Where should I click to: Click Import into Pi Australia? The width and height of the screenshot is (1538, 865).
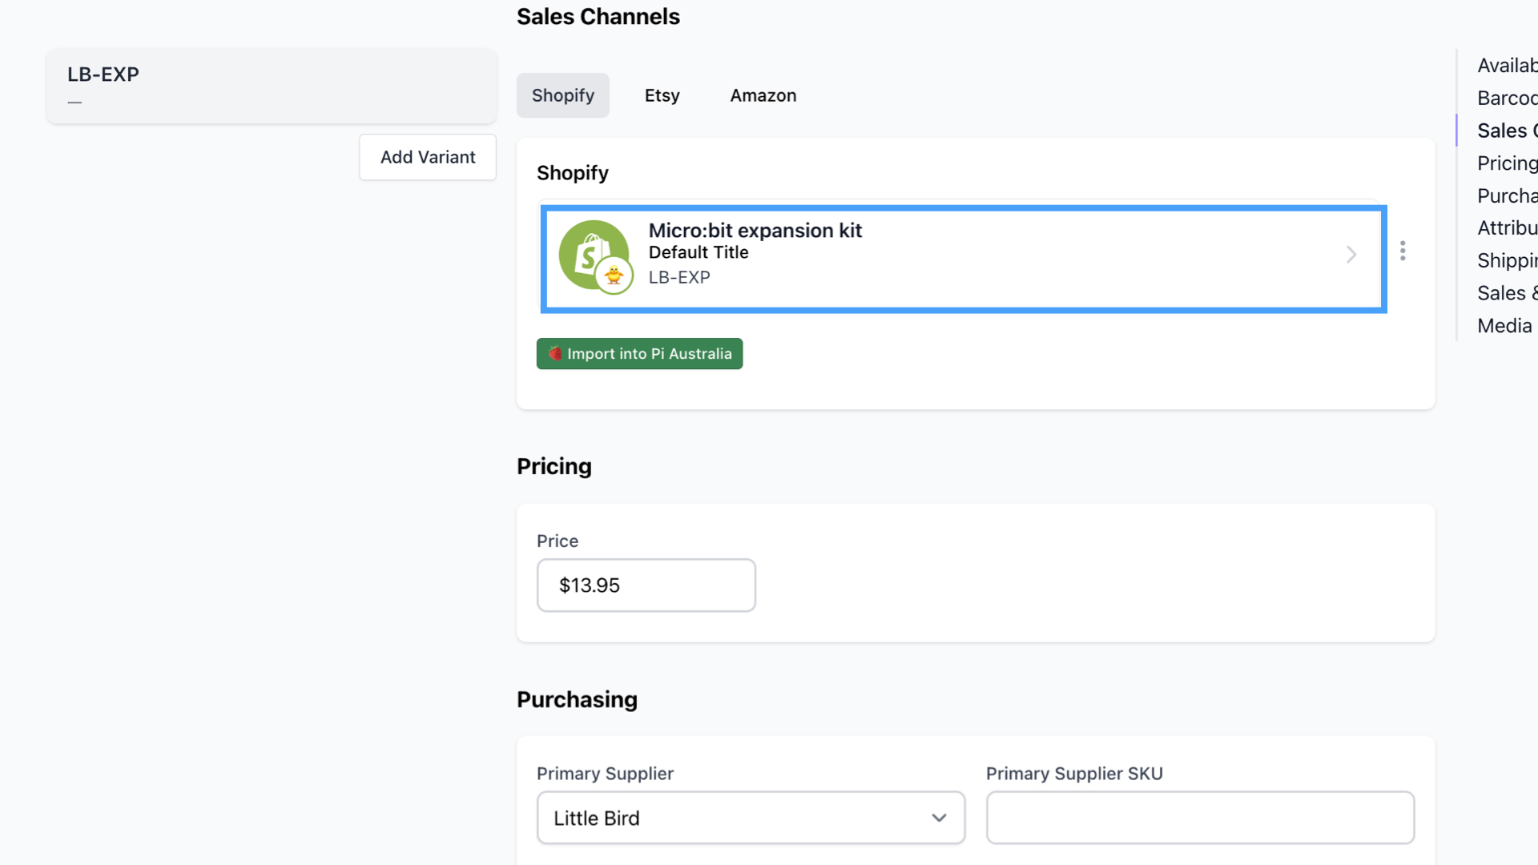point(639,353)
